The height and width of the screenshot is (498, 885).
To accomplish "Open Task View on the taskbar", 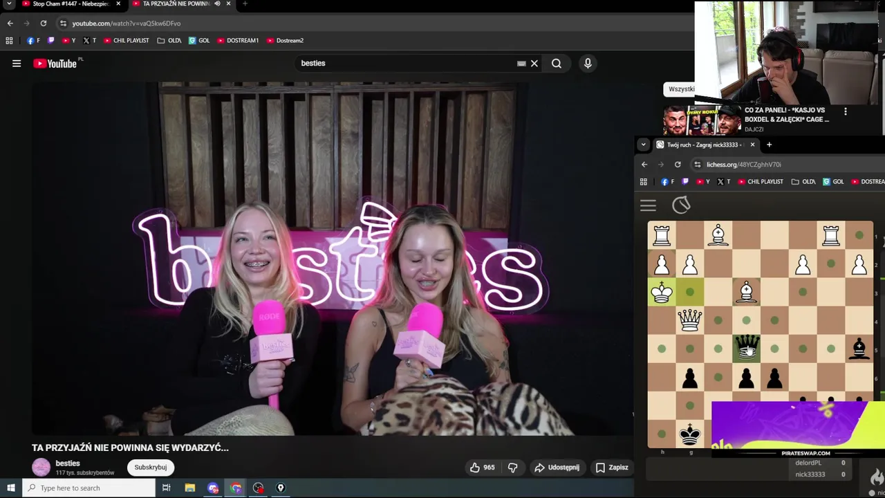I will pos(166,488).
